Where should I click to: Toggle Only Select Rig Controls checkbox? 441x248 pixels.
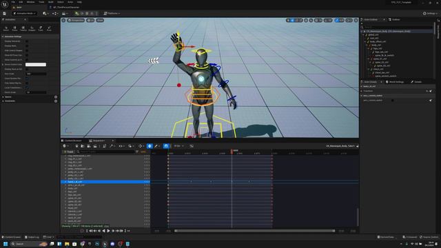tap(27, 83)
